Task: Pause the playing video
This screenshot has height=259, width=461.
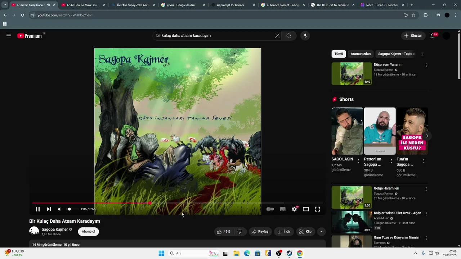Action: [x=38, y=209]
